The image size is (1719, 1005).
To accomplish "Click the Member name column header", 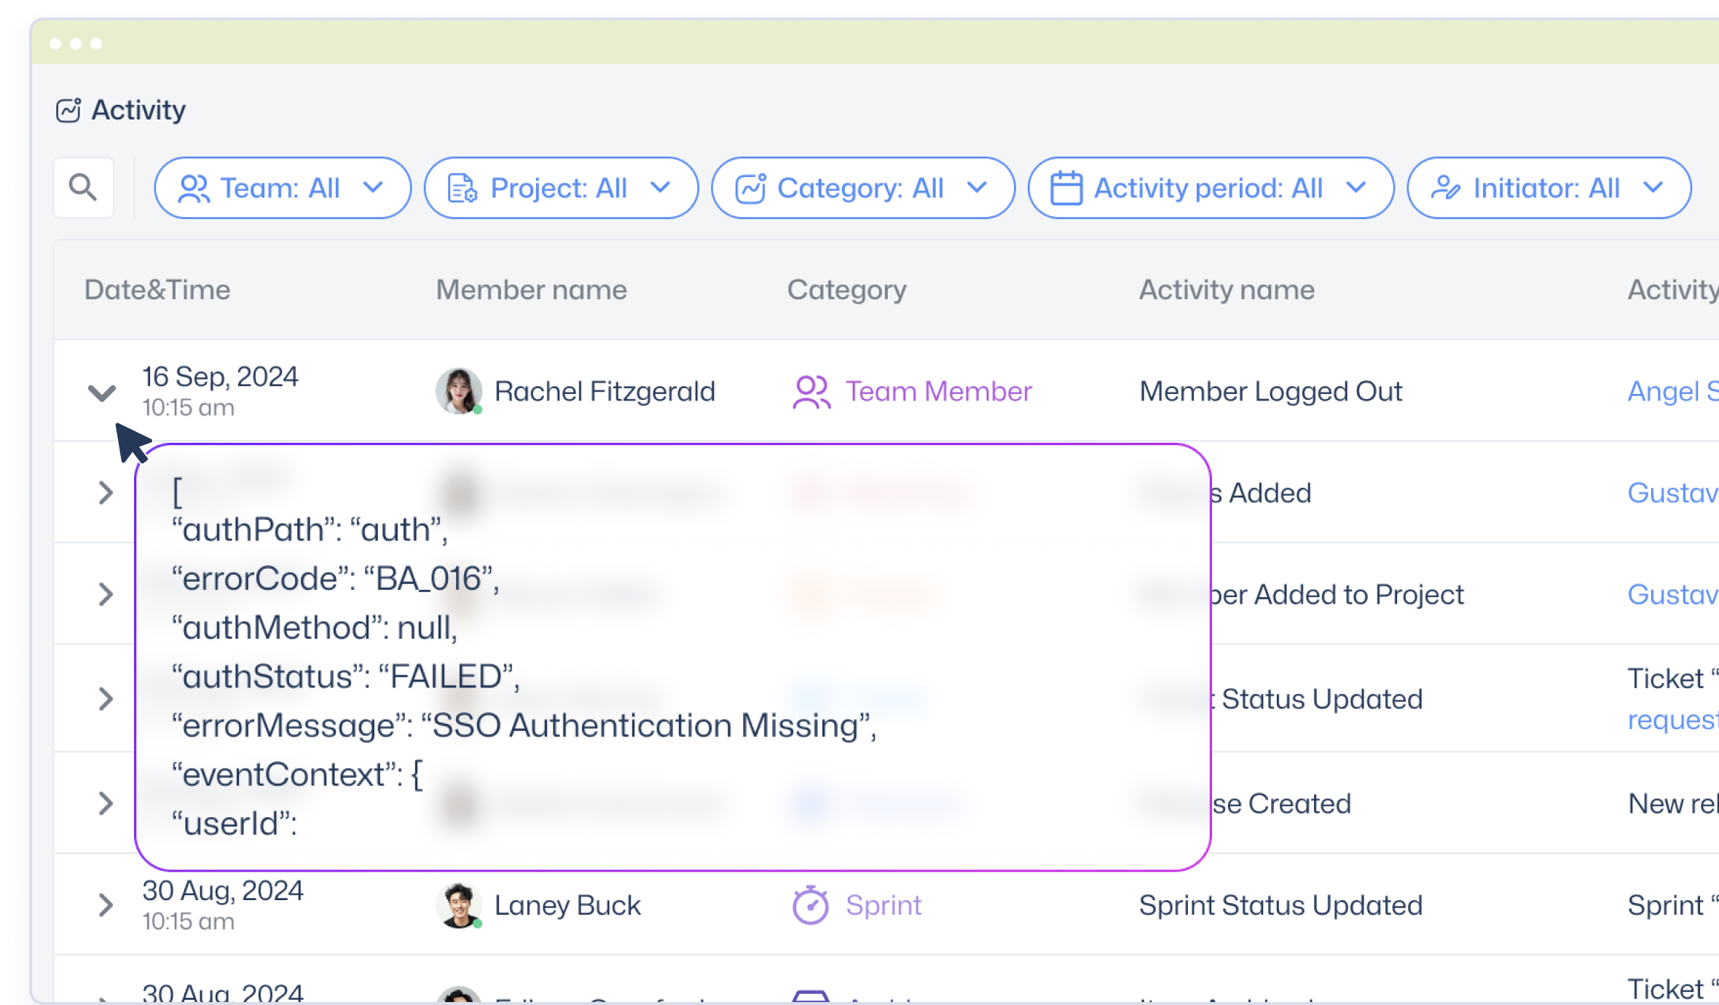I will click(531, 290).
